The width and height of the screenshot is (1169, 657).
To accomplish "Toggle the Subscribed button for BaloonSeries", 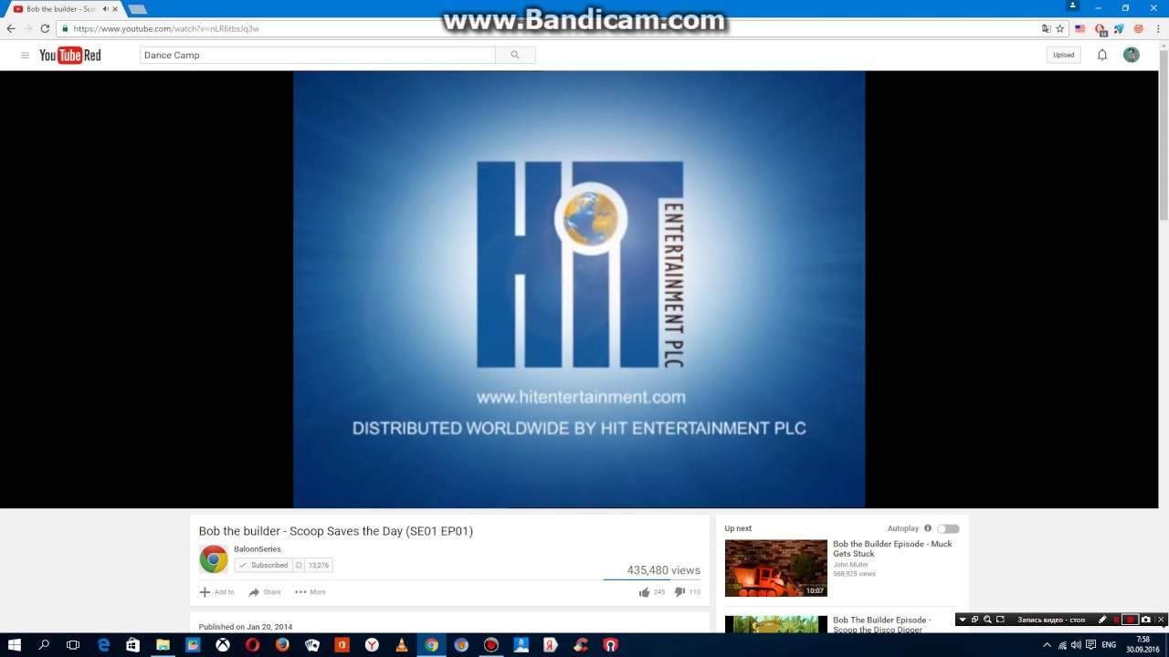I will coord(263,566).
